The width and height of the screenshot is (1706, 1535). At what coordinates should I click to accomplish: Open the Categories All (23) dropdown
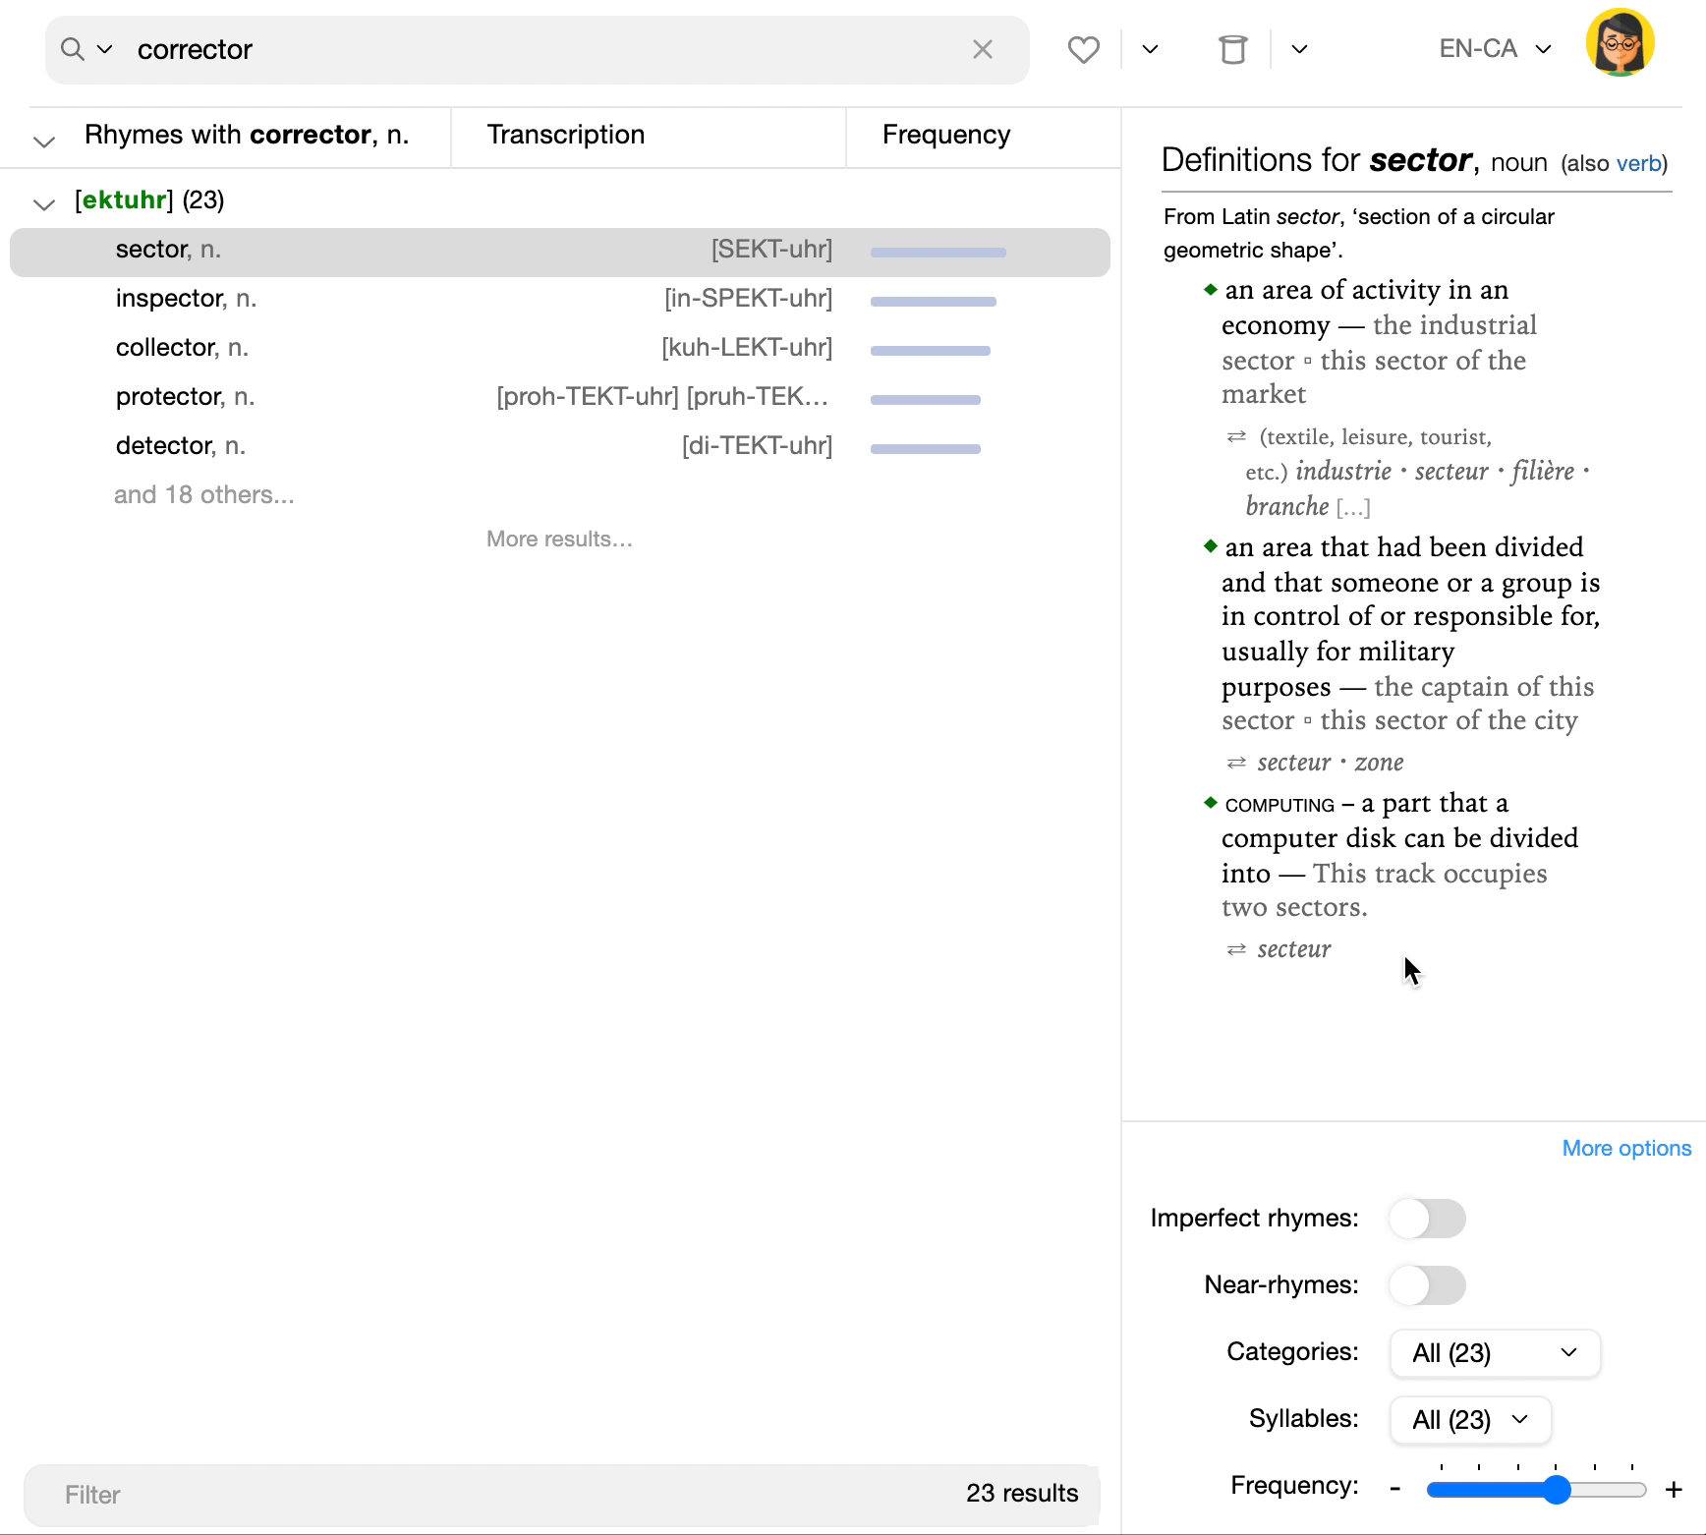click(1494, 1353)
